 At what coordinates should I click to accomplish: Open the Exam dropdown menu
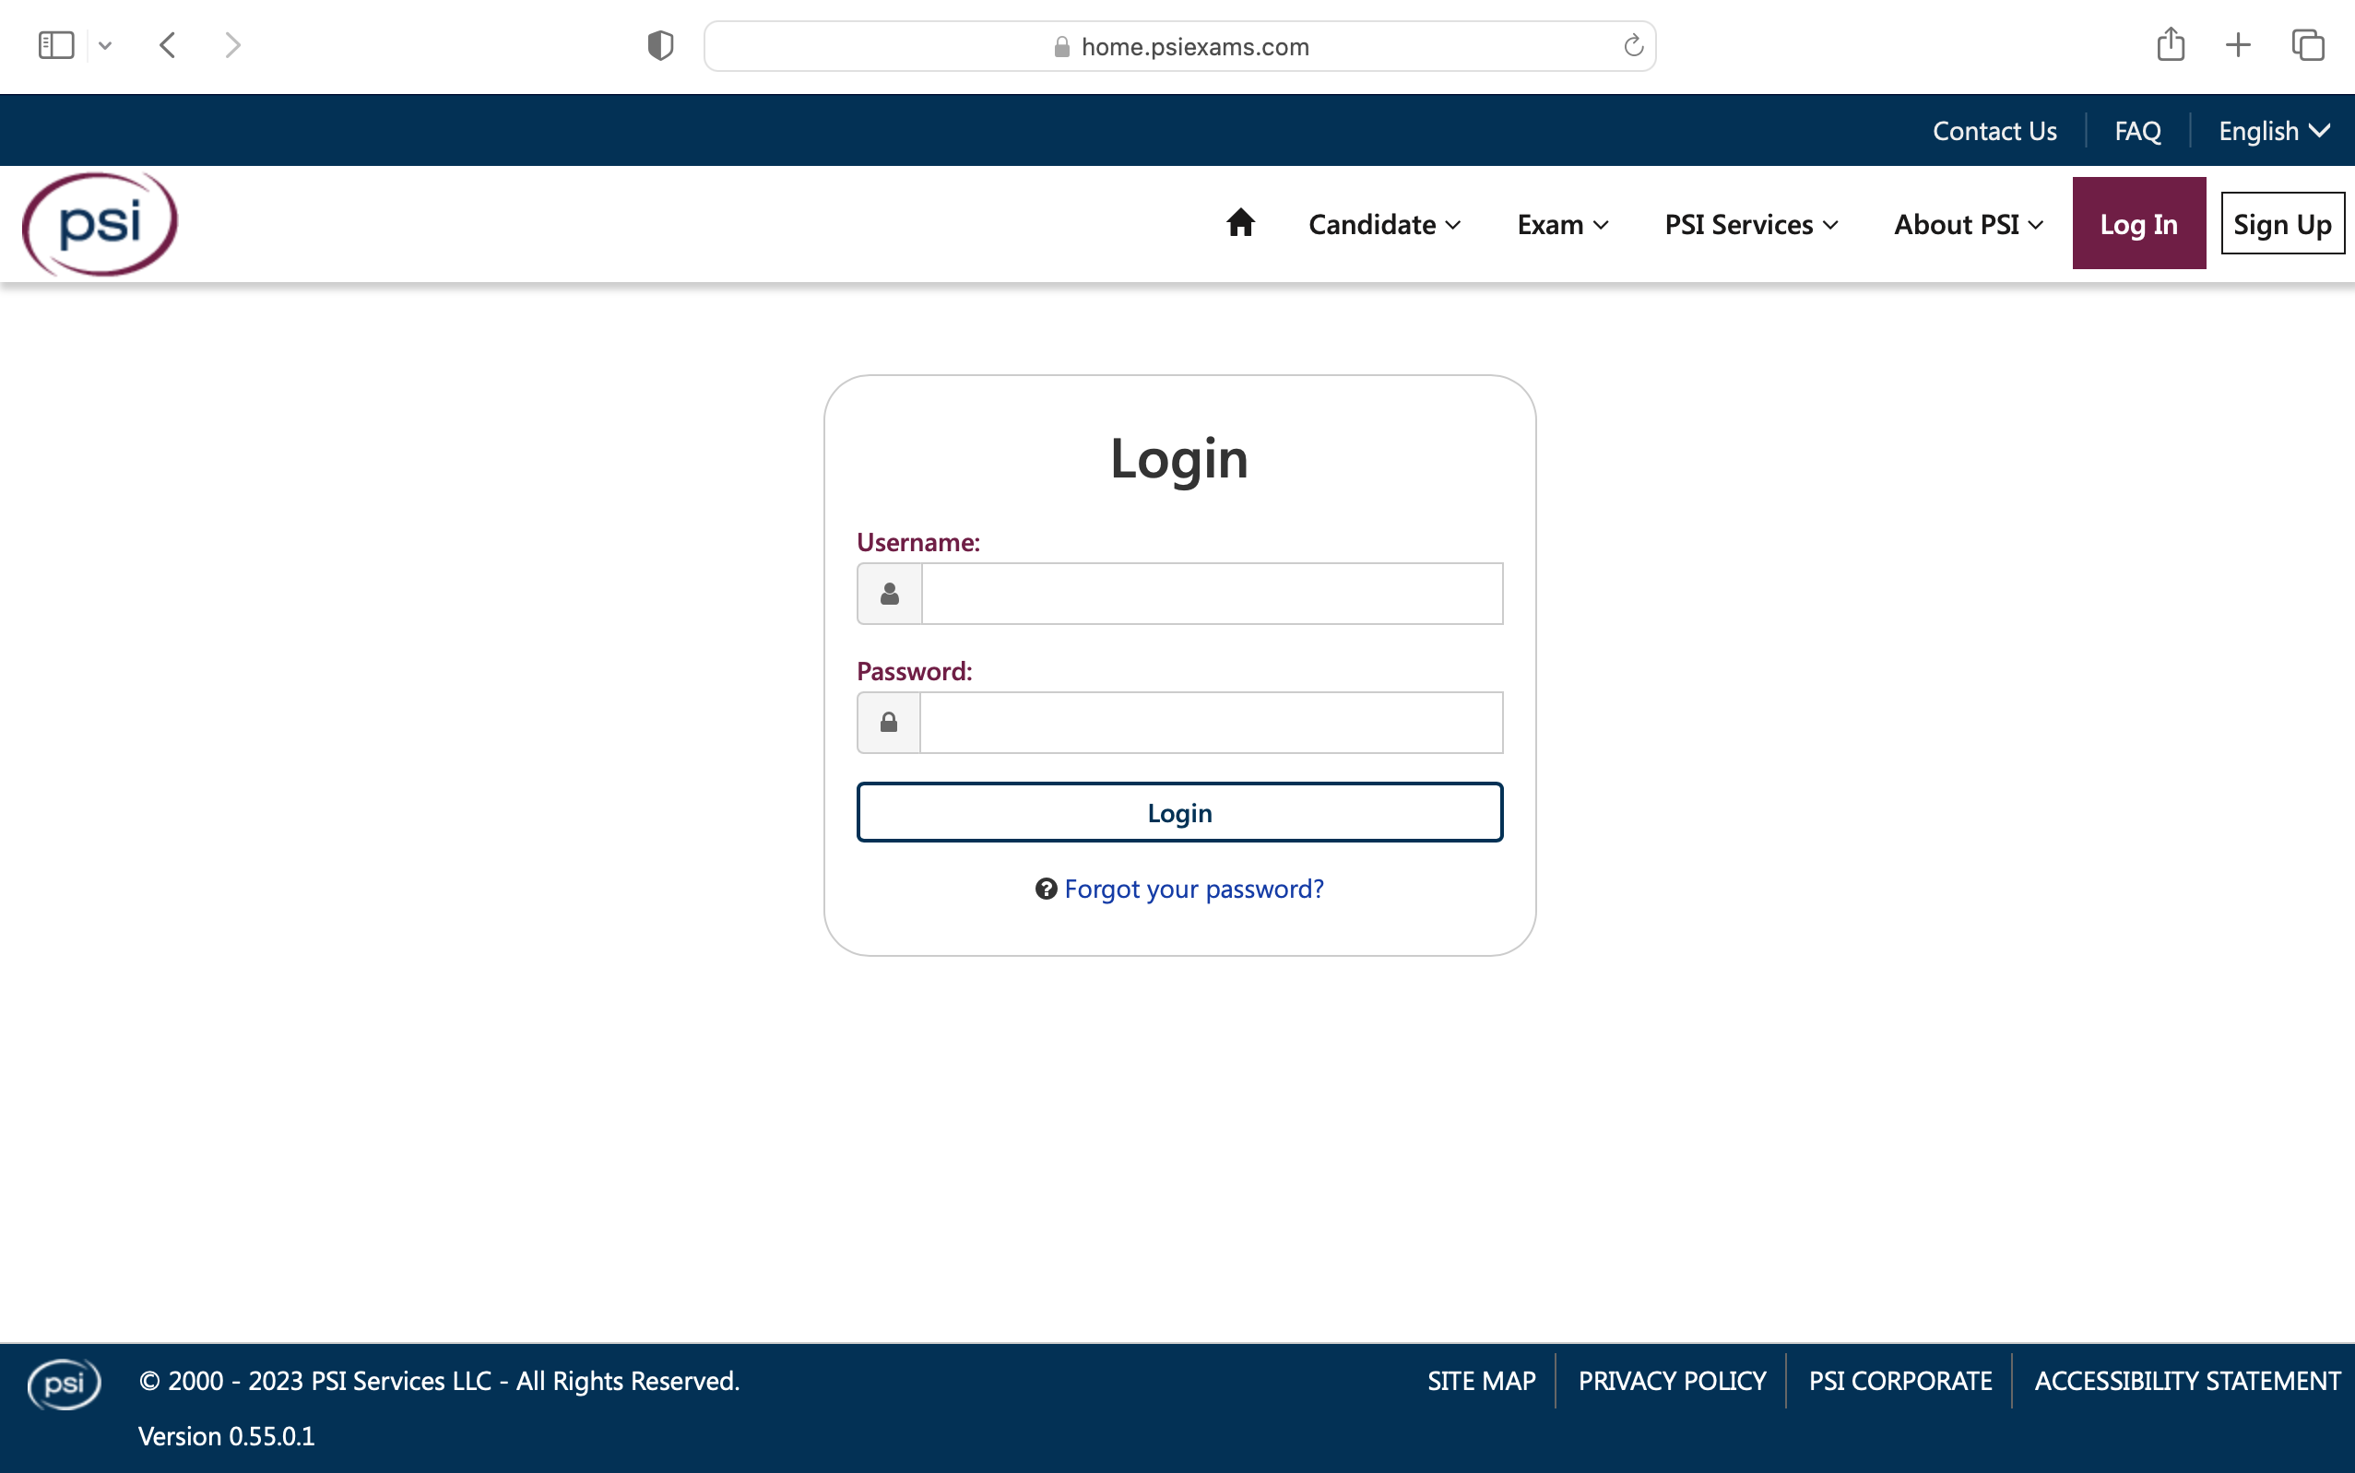pos(1562,225)
